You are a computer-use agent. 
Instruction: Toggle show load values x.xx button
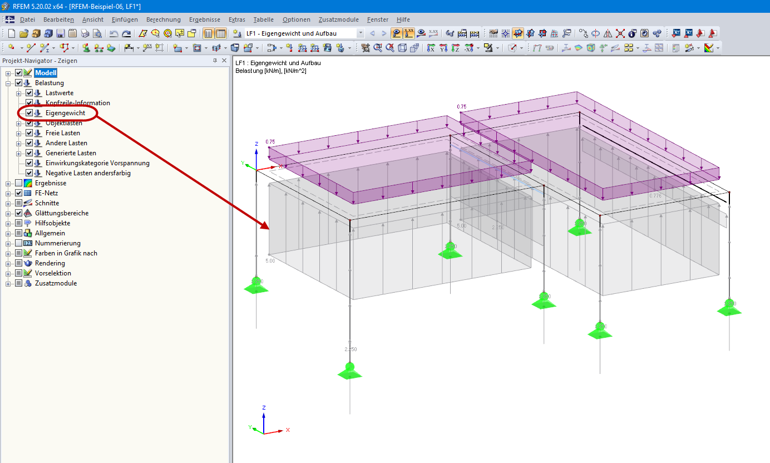[409, 33]
